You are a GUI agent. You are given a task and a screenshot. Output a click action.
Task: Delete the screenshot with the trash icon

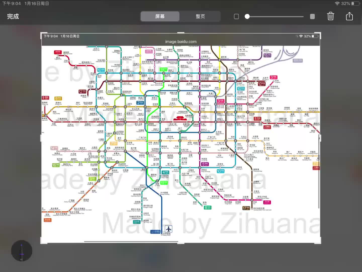coord(331,16)
